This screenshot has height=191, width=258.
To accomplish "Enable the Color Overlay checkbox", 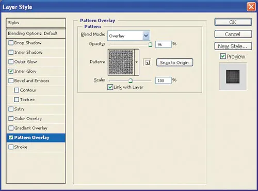I will pos(11,118).
